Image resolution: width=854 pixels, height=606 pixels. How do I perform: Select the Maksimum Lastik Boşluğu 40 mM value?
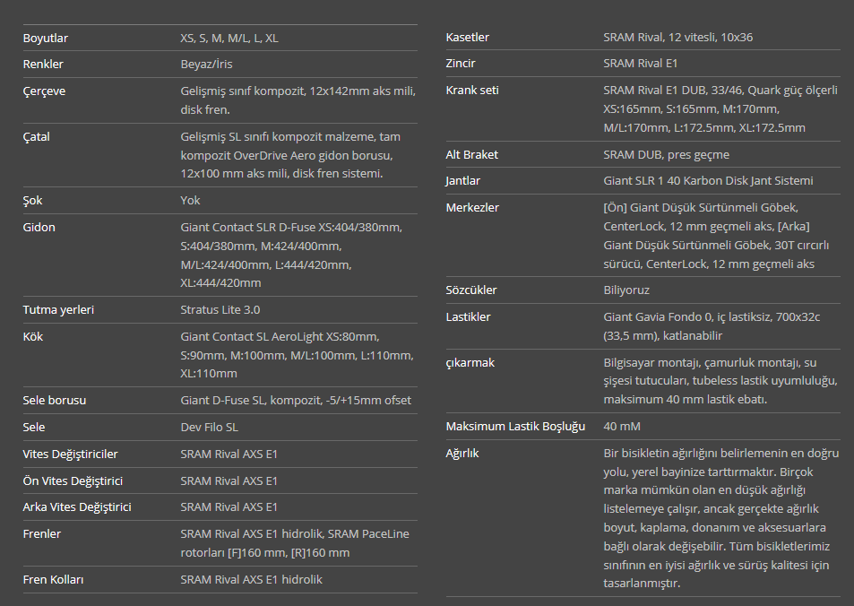pos(621,426)
